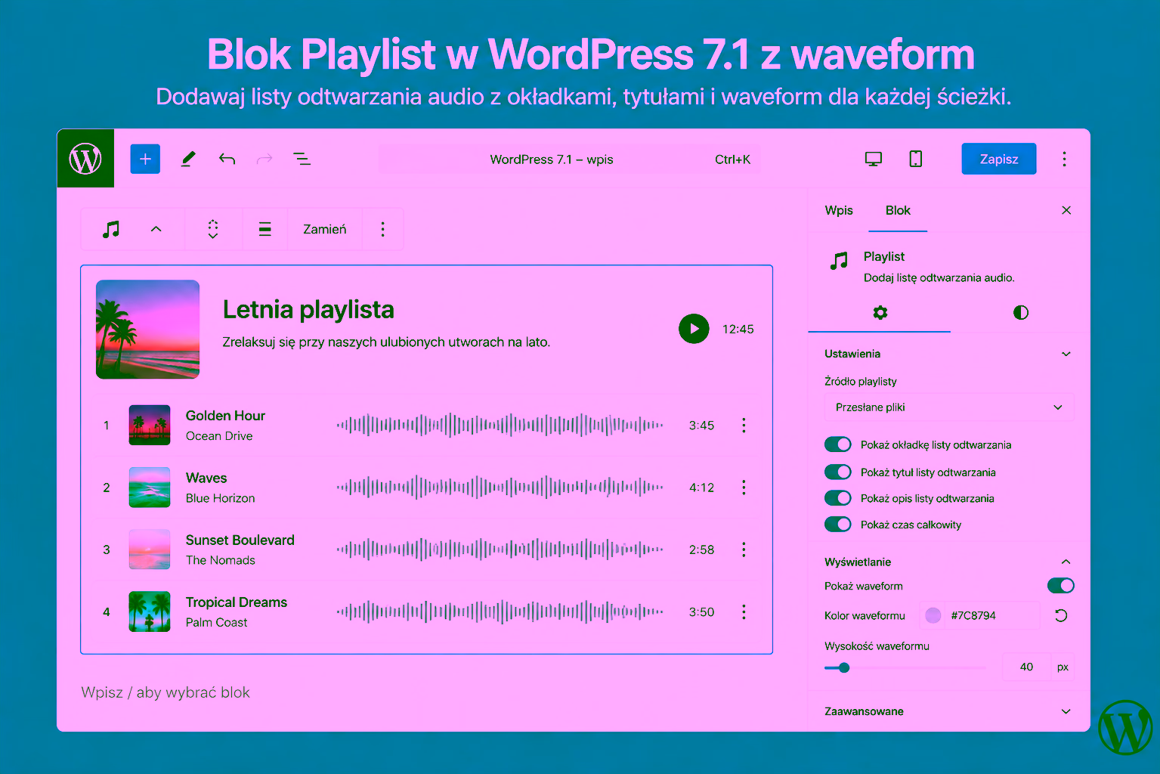The height and width of the screenshot is (774, 1160).
Task: Switch to mobile preview icon
Action: tap(915, 159)
